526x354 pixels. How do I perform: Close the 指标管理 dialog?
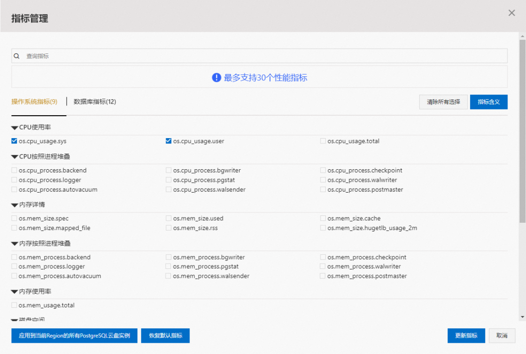511,13
